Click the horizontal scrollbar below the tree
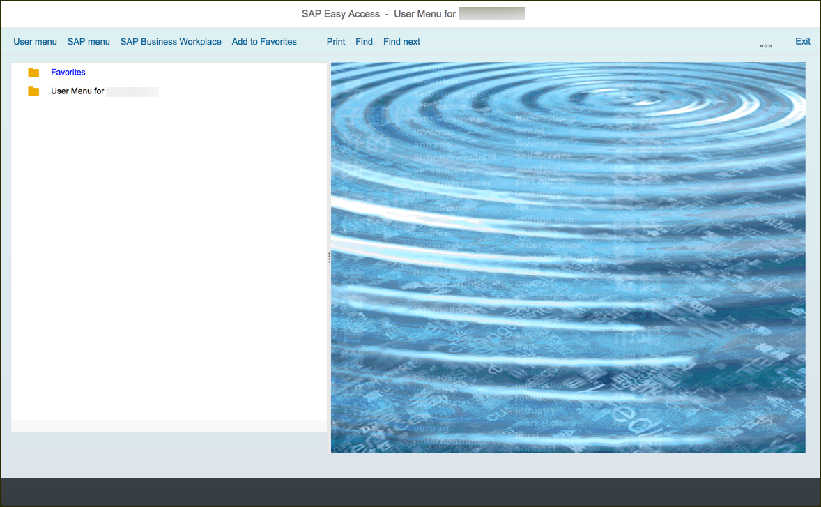Image resolution: width=821 pixels, height=507 pixels. tap(169, 427)
